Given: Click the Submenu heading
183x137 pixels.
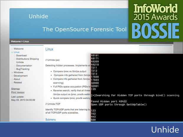Looking at the screenshot, I should click(x=50, y=120).
